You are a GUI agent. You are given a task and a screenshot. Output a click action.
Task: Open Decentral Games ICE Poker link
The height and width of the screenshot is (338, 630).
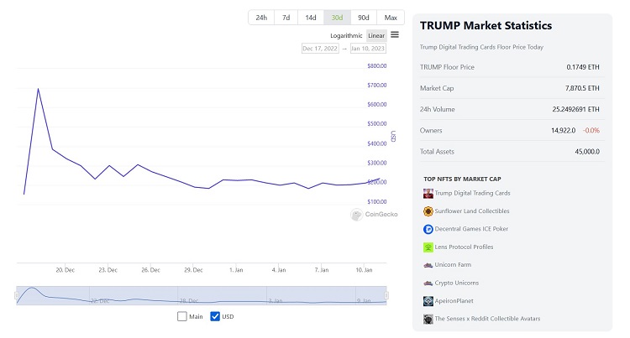[471, 229]
